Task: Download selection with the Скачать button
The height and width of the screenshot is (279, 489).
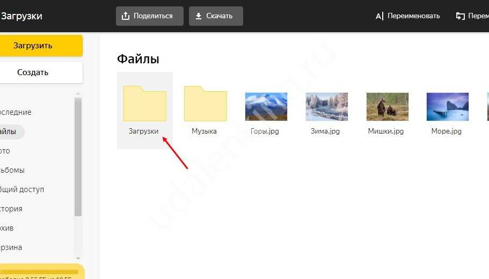Action: (x=216, y=16)
